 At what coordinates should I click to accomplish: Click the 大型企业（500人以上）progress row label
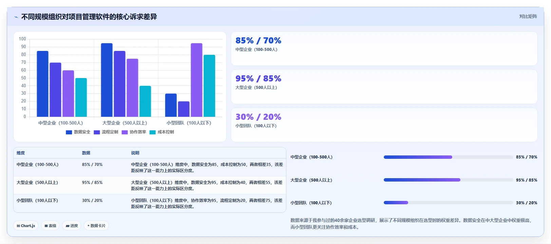pos(311,180)
